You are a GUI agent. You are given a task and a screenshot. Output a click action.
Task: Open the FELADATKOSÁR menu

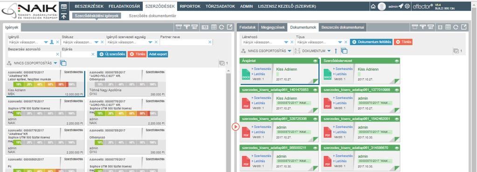124,7
